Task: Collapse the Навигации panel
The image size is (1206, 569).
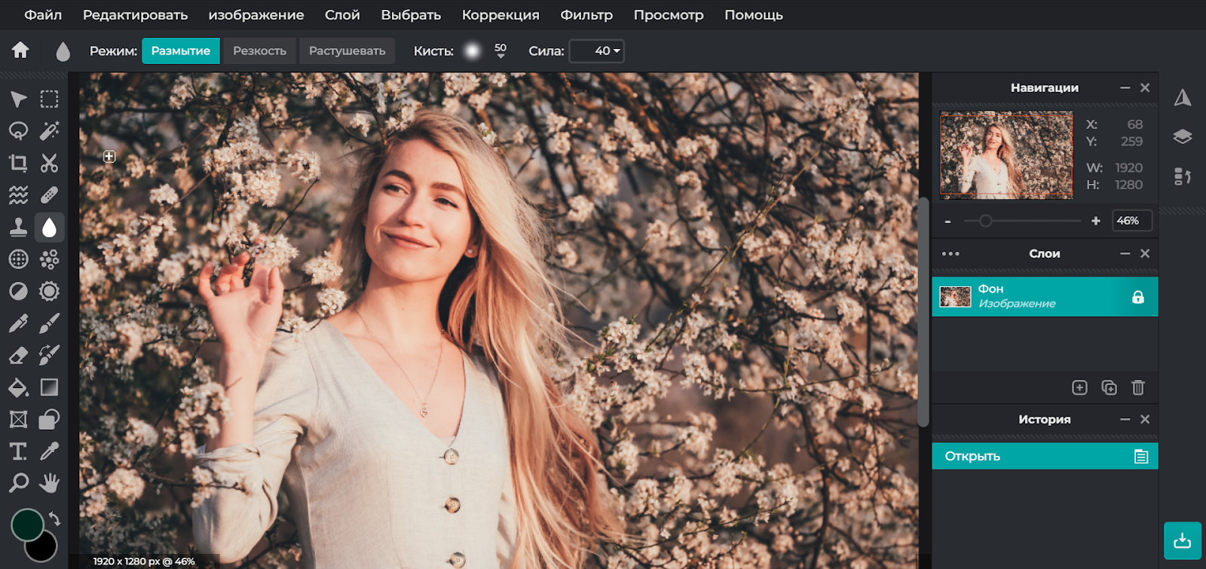Action: click(x=1125, y=88)
